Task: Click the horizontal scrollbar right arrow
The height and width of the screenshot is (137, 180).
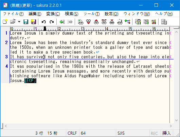Action: coord(171,126)
